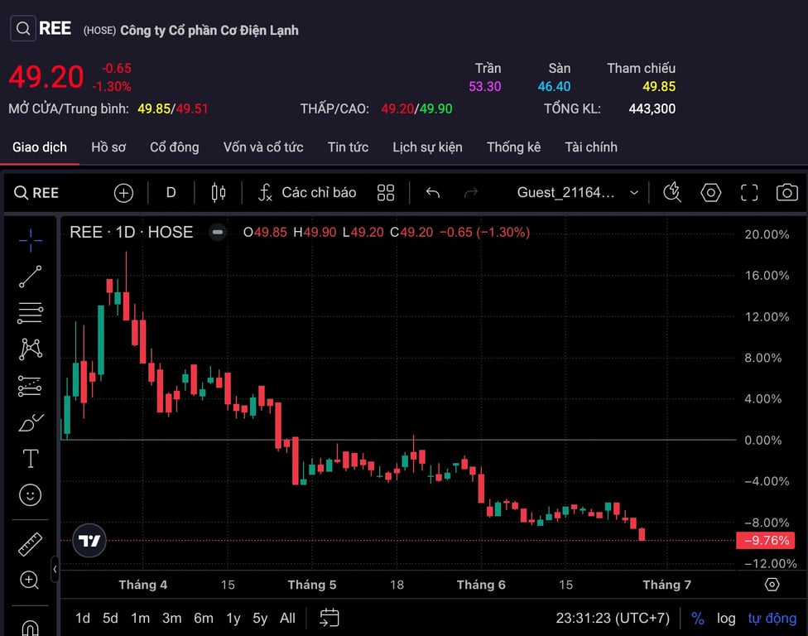Screen dimensions: 808x636
Task: Open symbol search REE in chart toolbar
Action: point(36,193)
